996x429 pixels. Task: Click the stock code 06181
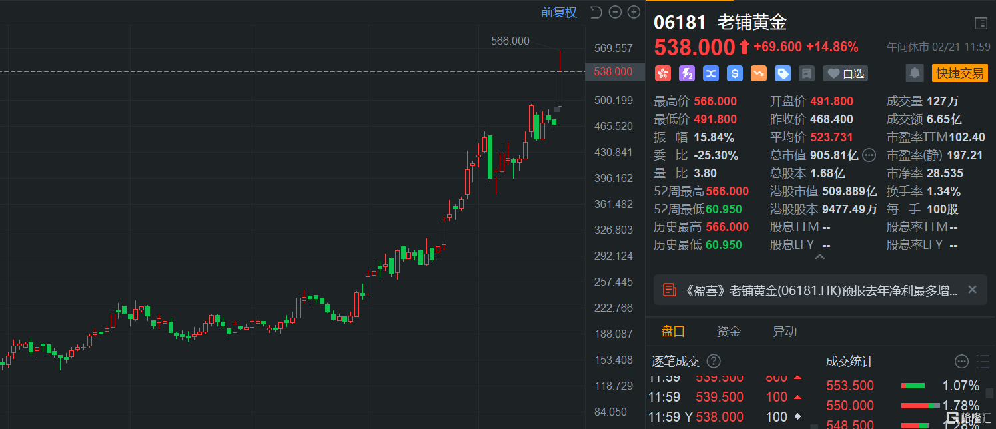(680, 23)
